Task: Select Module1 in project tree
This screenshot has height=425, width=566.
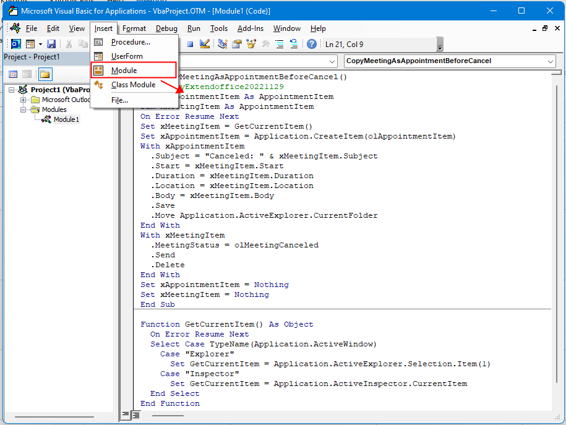Action: [x=66, y=119]
